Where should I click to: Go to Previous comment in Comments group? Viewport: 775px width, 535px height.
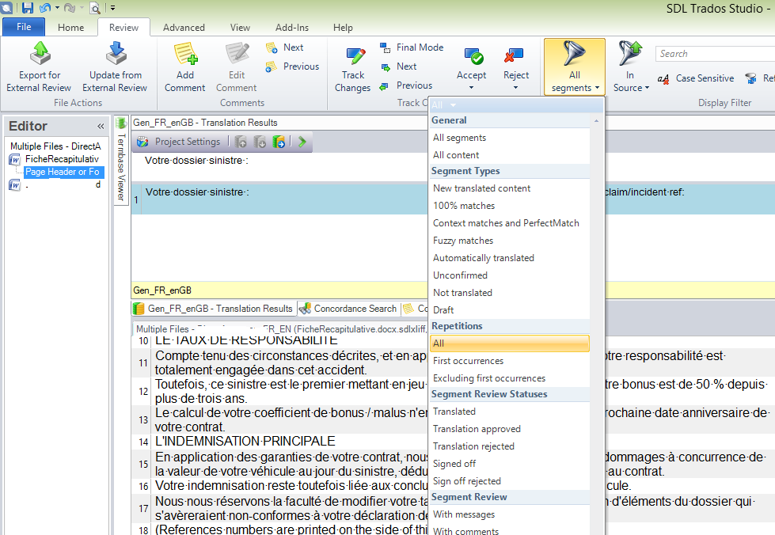[292, 66]
